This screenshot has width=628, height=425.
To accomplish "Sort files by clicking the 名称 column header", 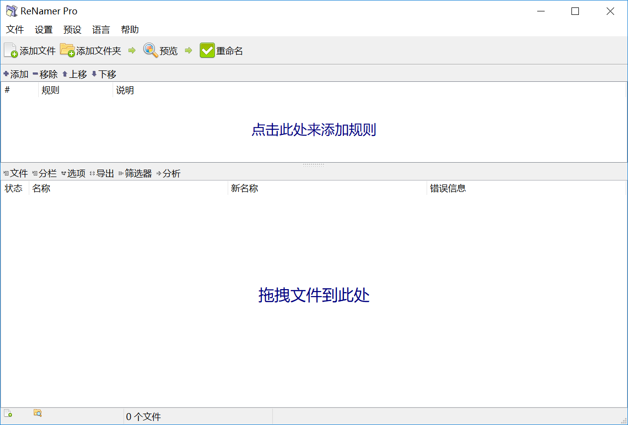I will point(41,188).
